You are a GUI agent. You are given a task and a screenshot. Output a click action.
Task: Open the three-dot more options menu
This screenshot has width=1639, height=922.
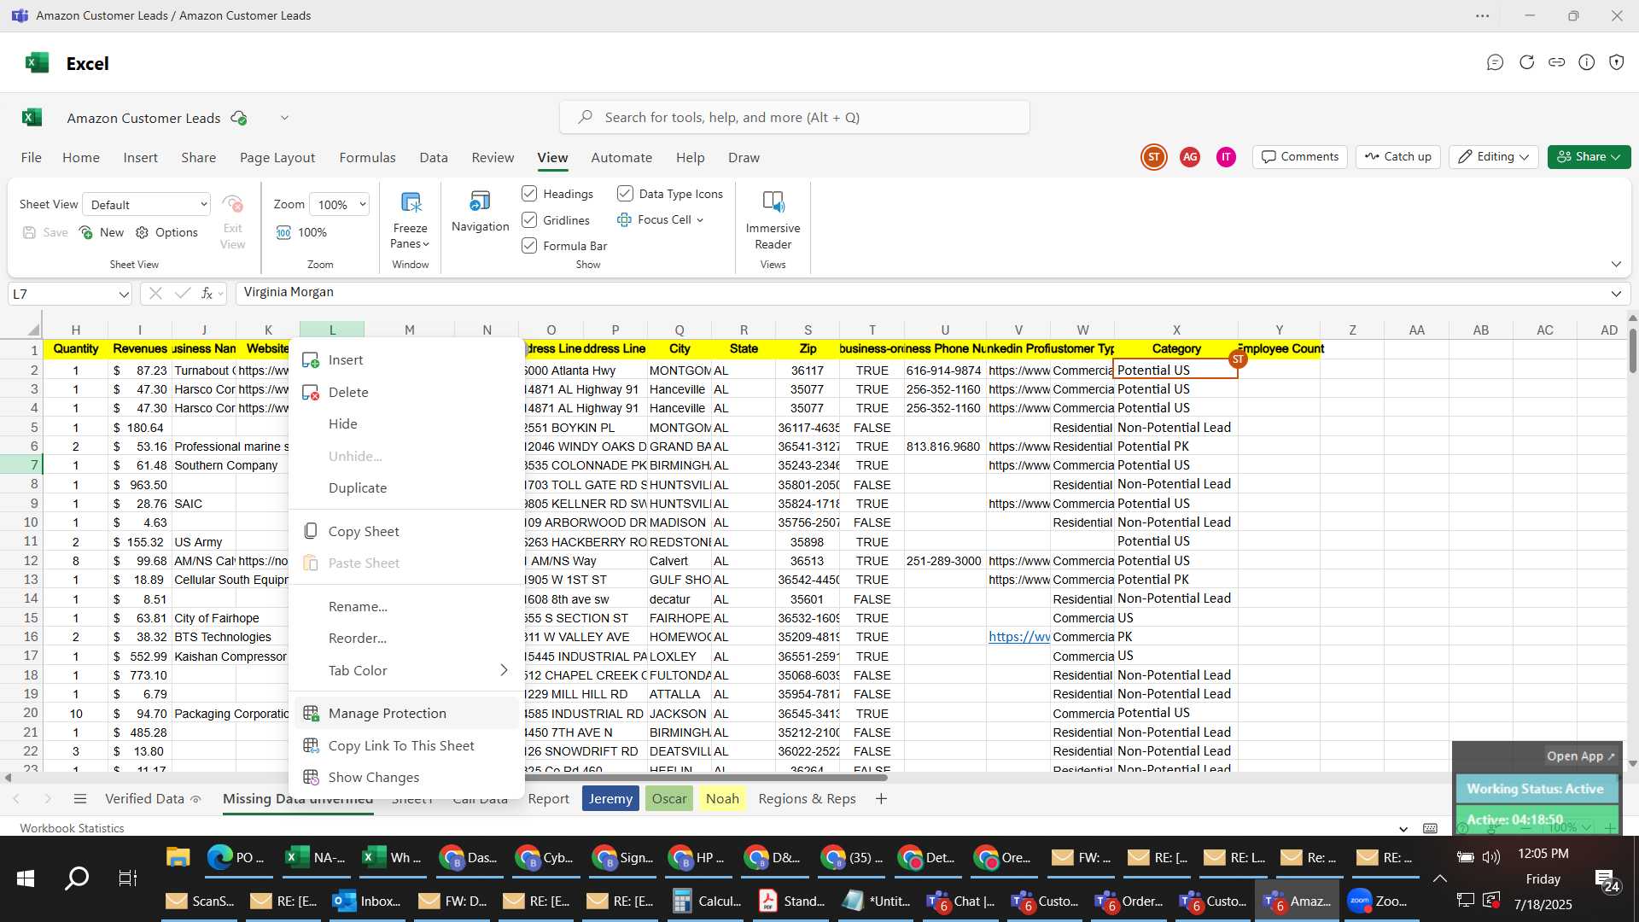(1482, 15)
